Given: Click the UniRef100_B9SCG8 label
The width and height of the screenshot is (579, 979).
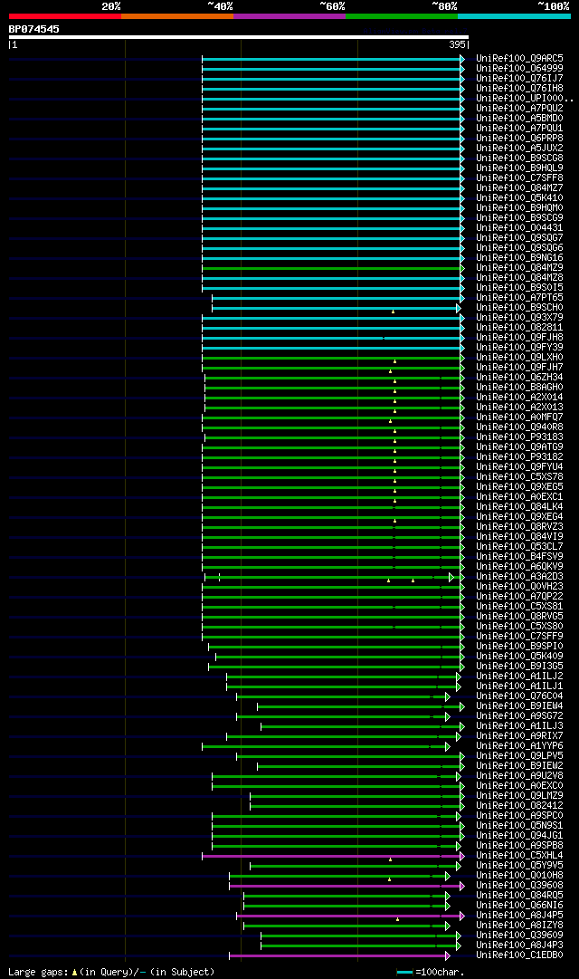Looking at the screenshot, I should [x=519, y=158].
